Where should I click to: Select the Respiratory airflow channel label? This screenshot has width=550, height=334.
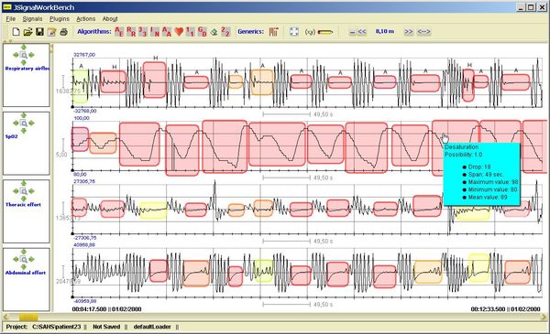pyautogui.click(x=27, y=69)
